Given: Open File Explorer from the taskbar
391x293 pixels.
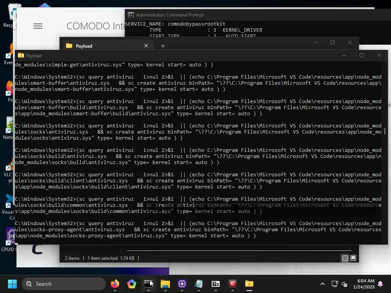Looking at the screenshot, I should tap(165, 284).
